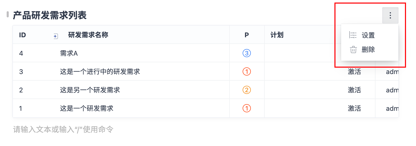Click the text input placeholder below table
This screenshot has width=416, height=146.
click(63, 129)
